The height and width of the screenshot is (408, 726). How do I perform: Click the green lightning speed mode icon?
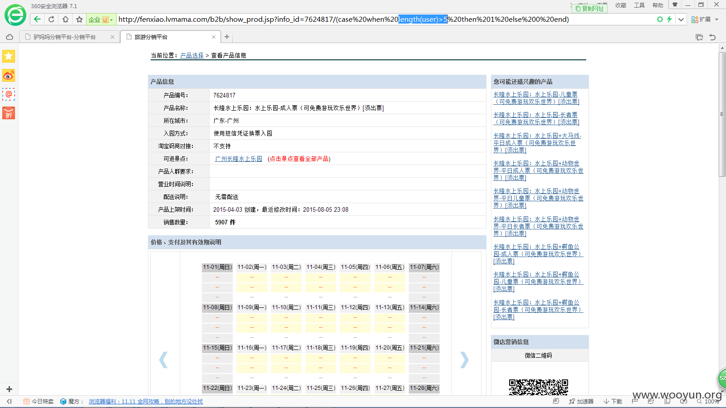pos(669,19)
